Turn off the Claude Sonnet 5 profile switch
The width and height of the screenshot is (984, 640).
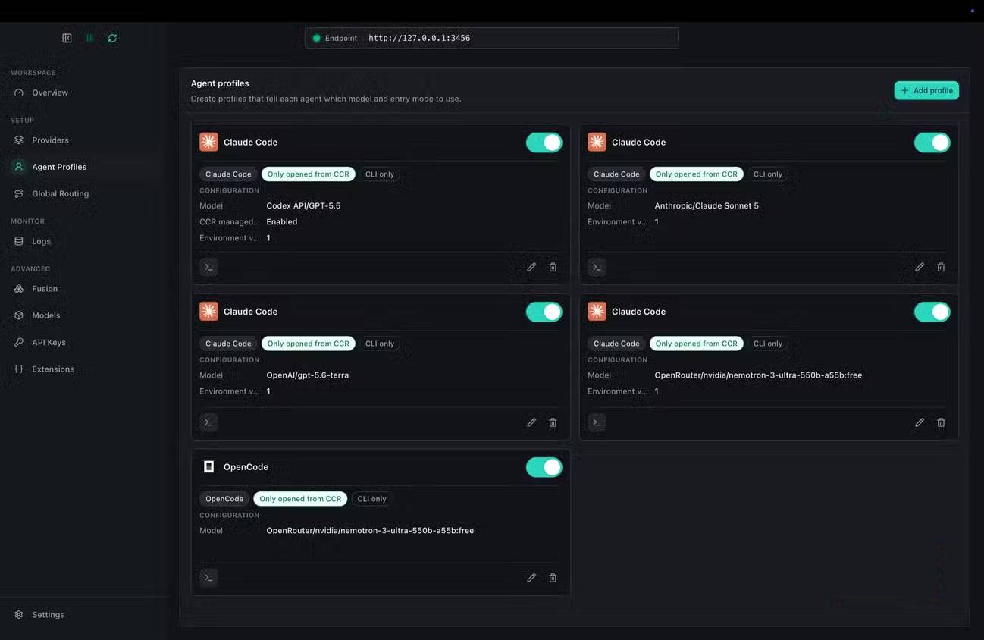coord(932,142)
